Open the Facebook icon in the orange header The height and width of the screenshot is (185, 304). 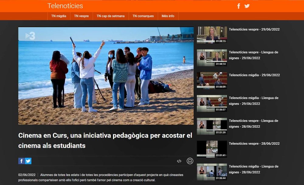tap(239, 6)
